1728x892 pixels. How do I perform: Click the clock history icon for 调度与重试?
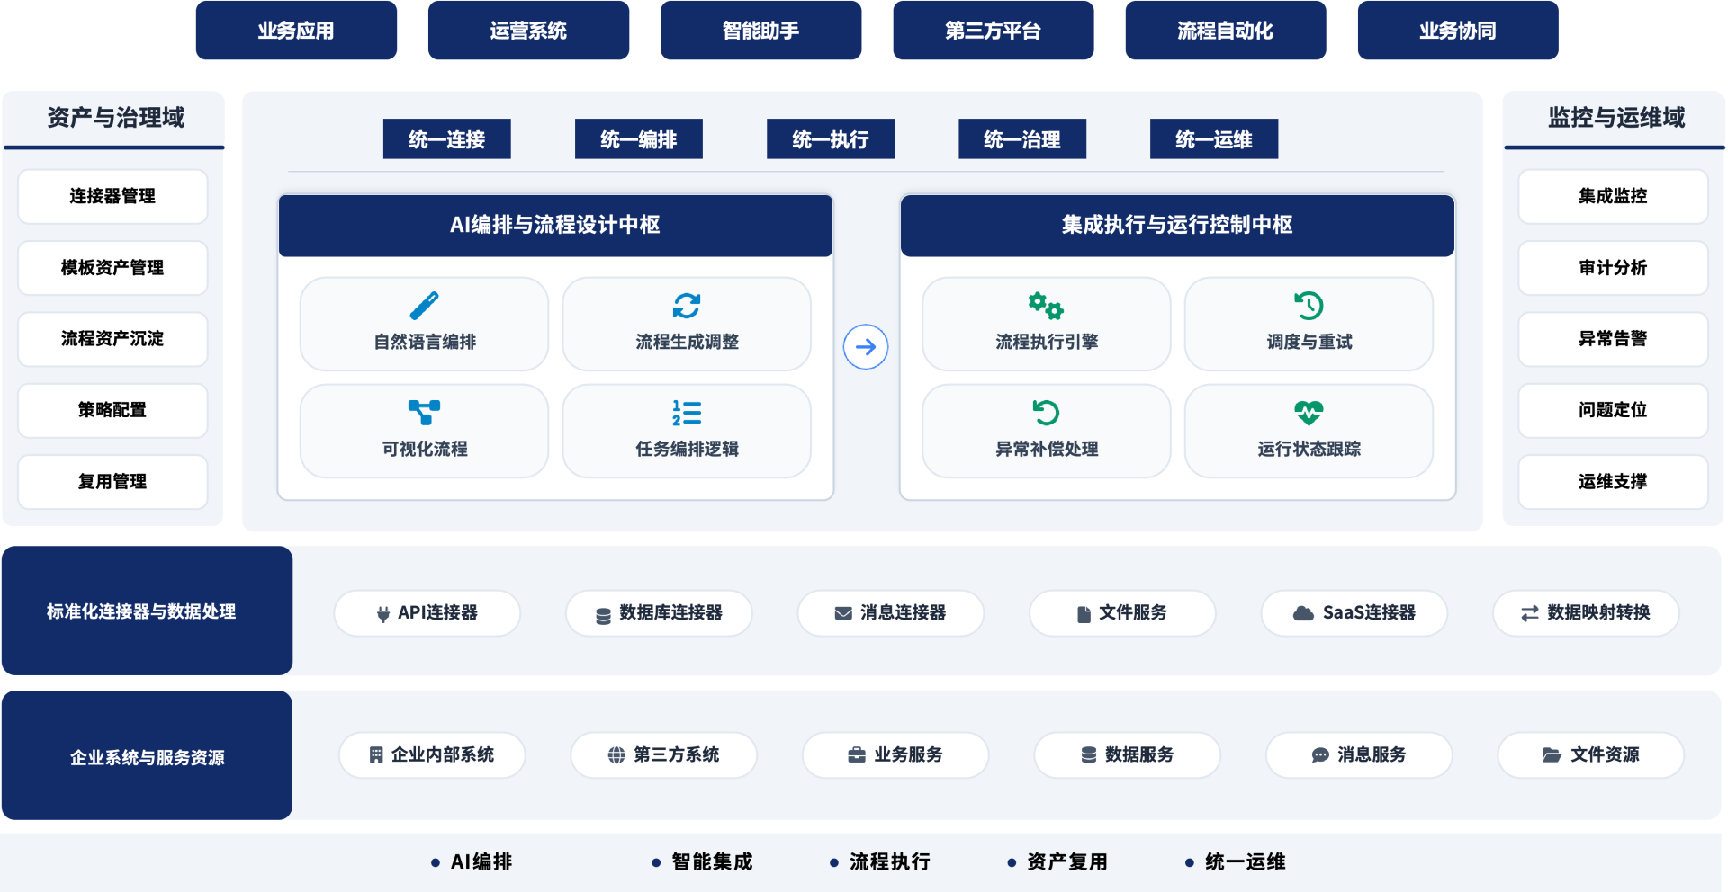coord(1309,306)
